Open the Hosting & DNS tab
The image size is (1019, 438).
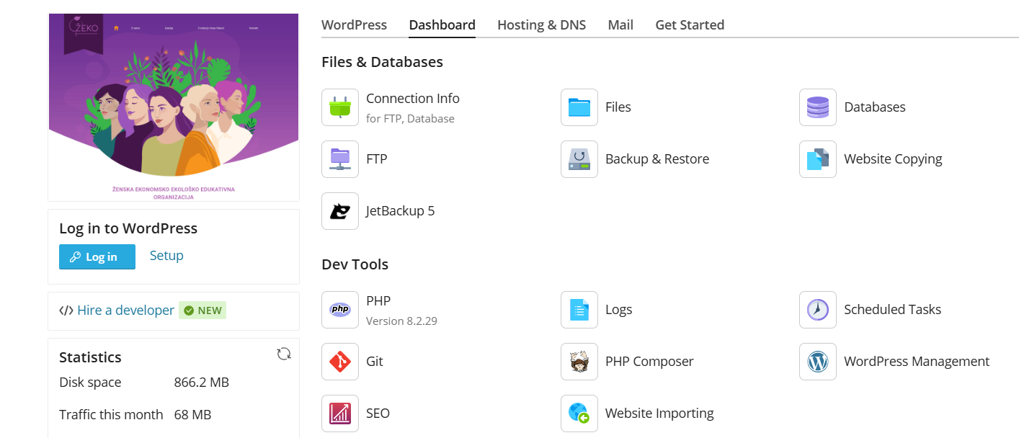tap(541, 24)
